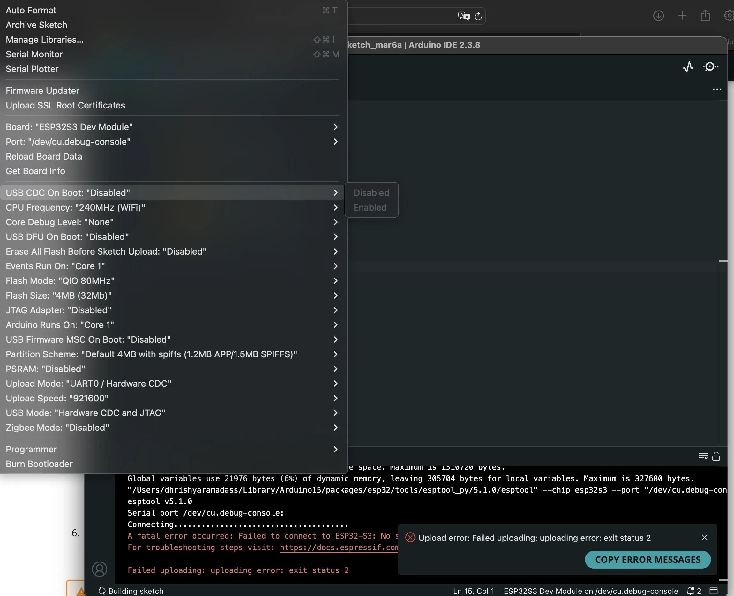
Task: Expand the Partition Scheme submenu
Action: pos(172,354)
